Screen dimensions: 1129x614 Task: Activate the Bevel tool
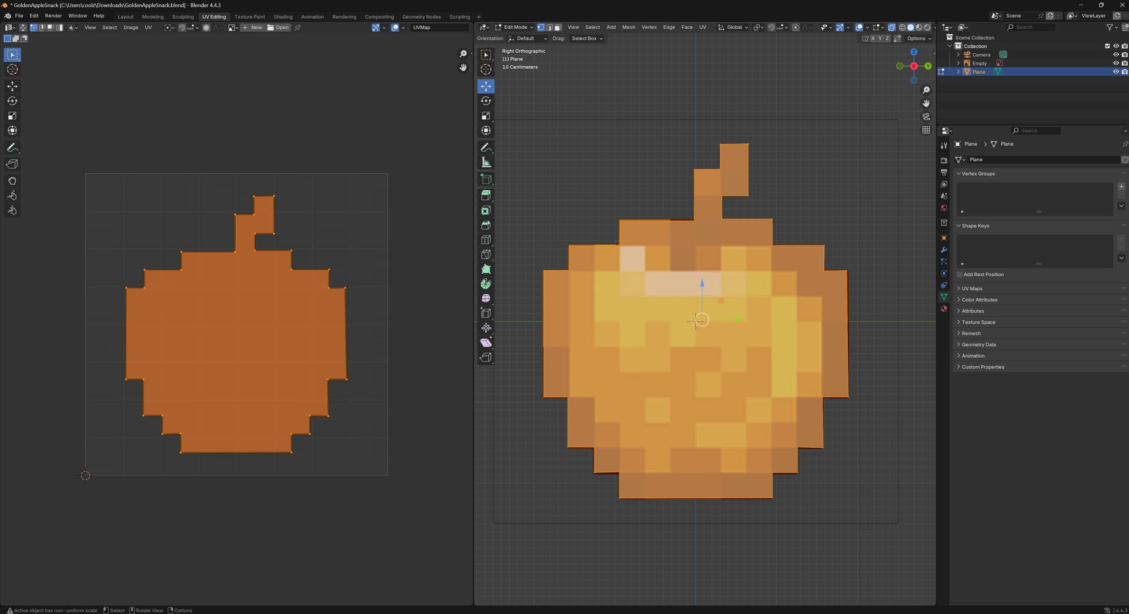486,225
